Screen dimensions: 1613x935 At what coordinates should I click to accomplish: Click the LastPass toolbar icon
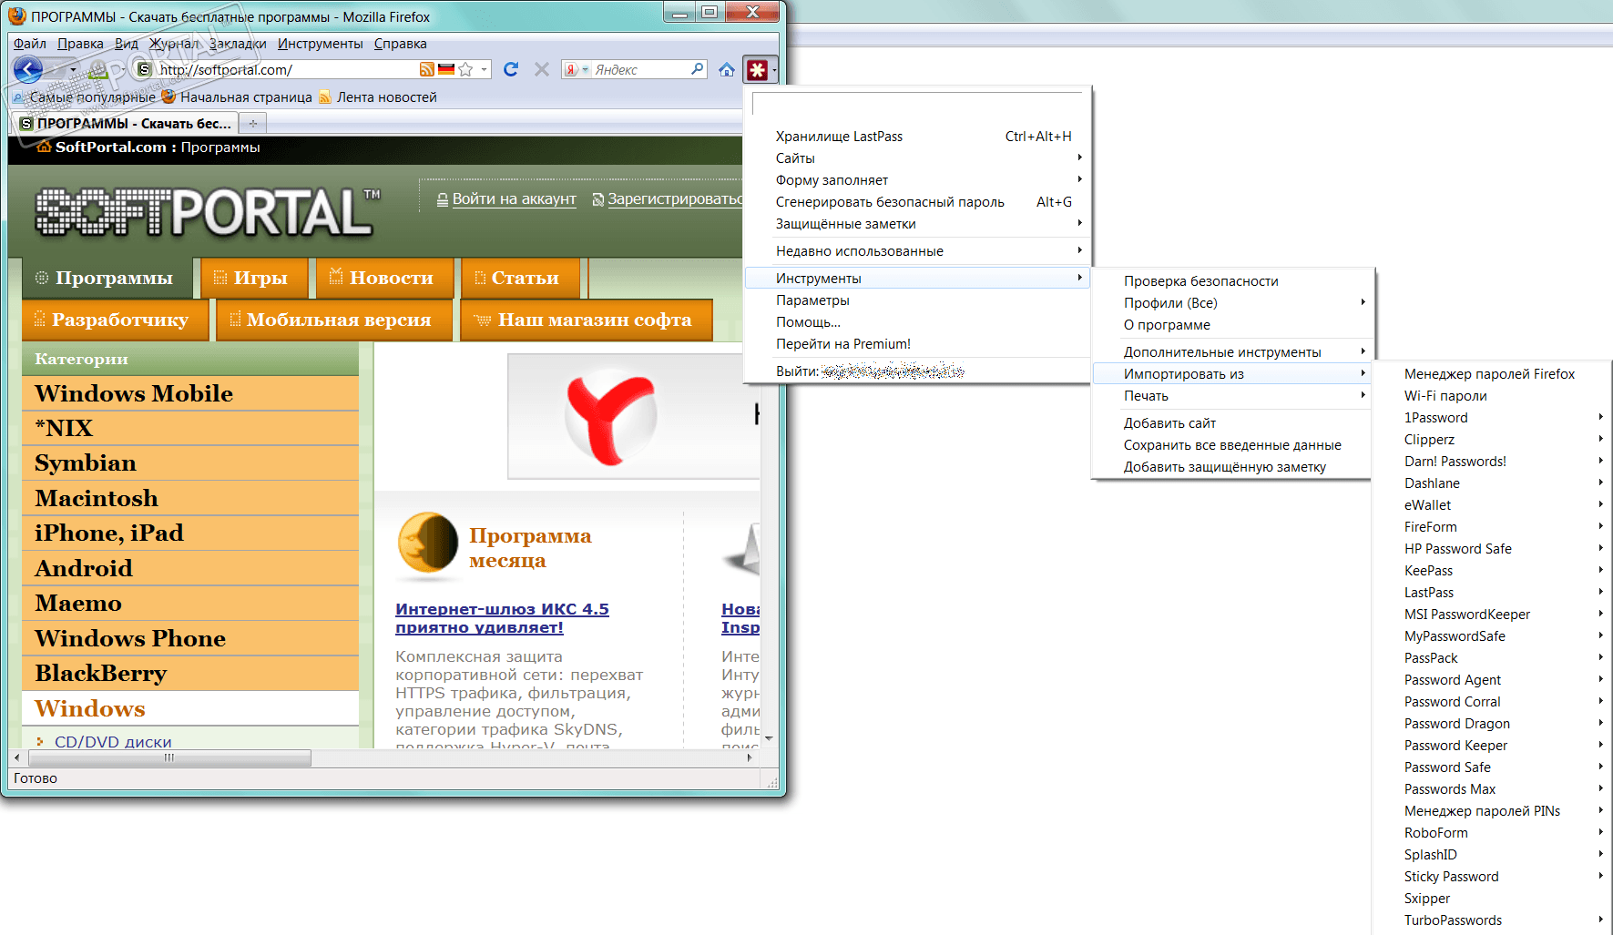pos(757,69)
